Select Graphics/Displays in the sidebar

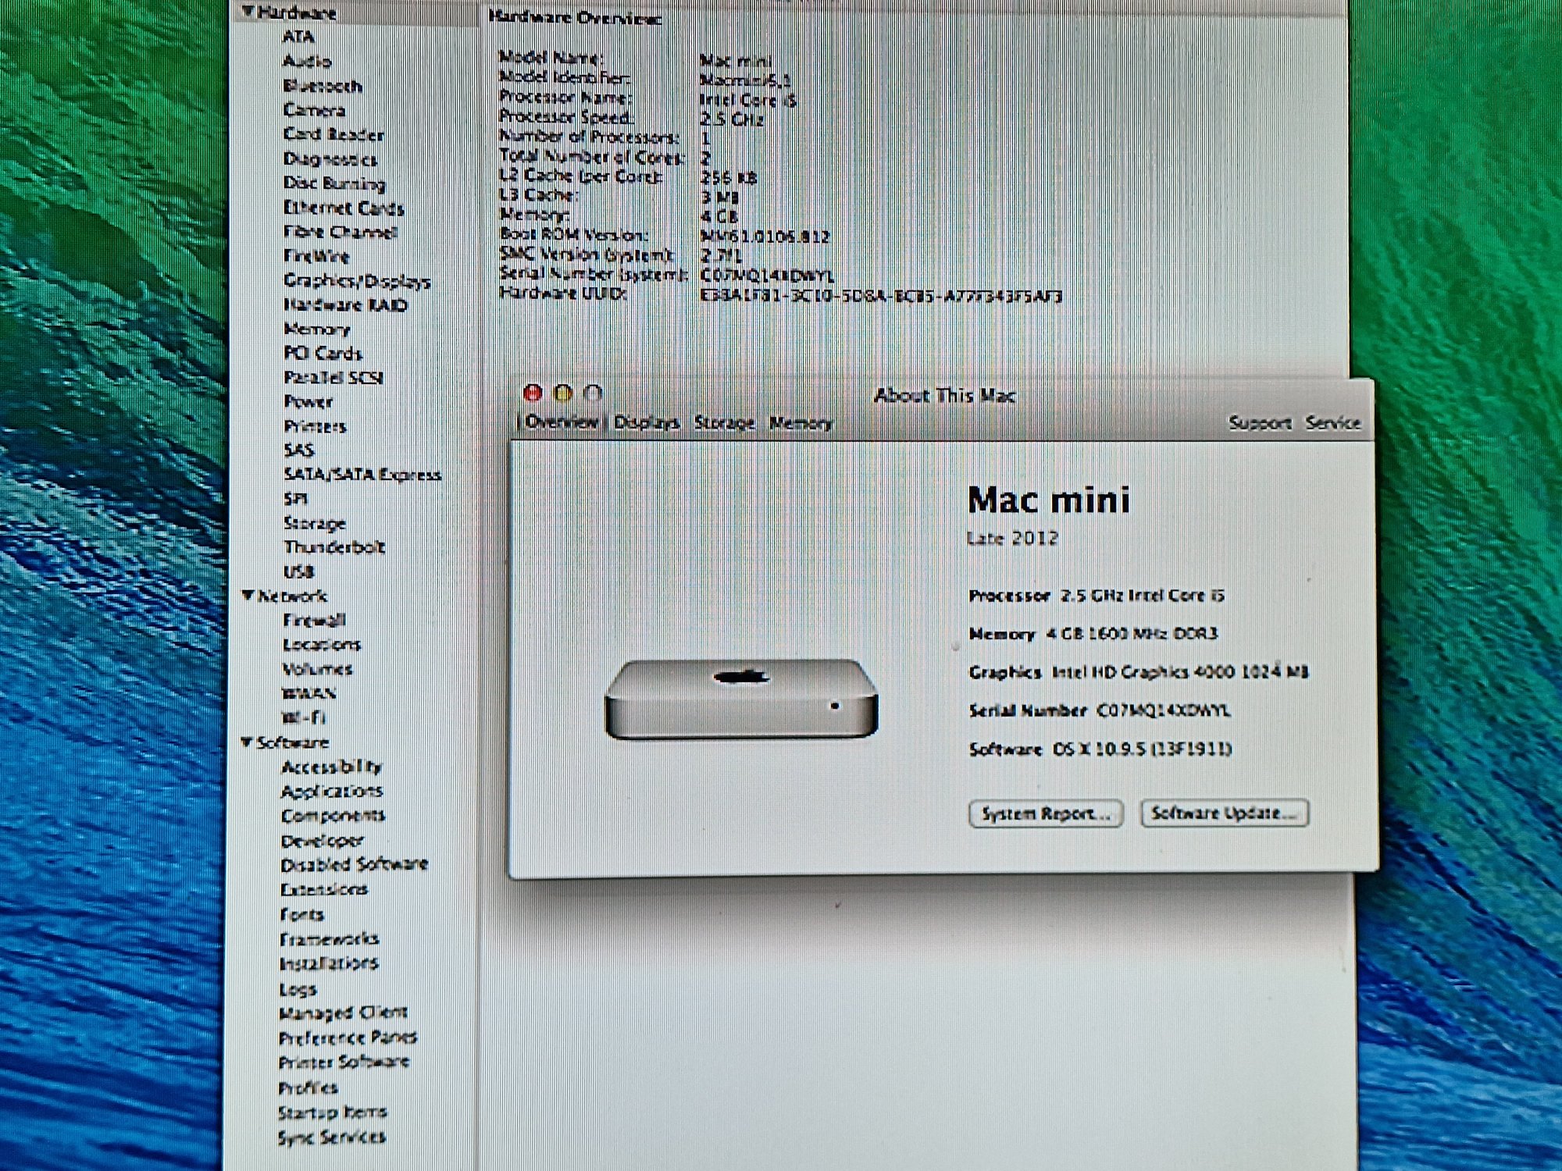tap(357, 281)
